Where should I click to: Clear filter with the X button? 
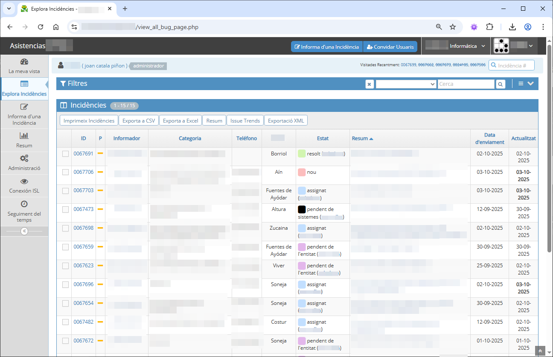(x=370, y=84)
